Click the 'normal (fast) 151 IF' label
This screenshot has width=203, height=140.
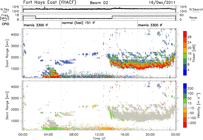(78, 23)
